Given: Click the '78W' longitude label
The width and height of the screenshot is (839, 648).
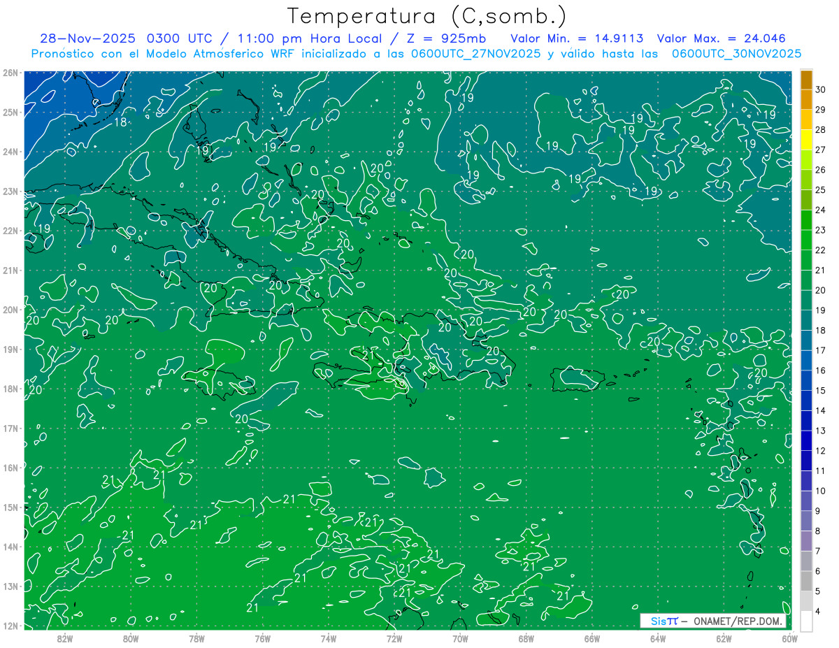Looking at the screenshot, I should pos(196,638).
